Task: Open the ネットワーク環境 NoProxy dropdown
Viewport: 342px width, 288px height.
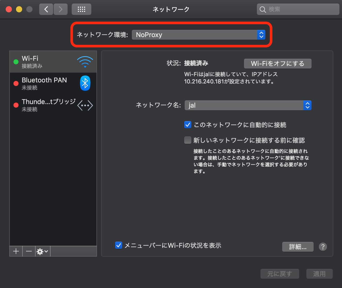Action: 199,35
